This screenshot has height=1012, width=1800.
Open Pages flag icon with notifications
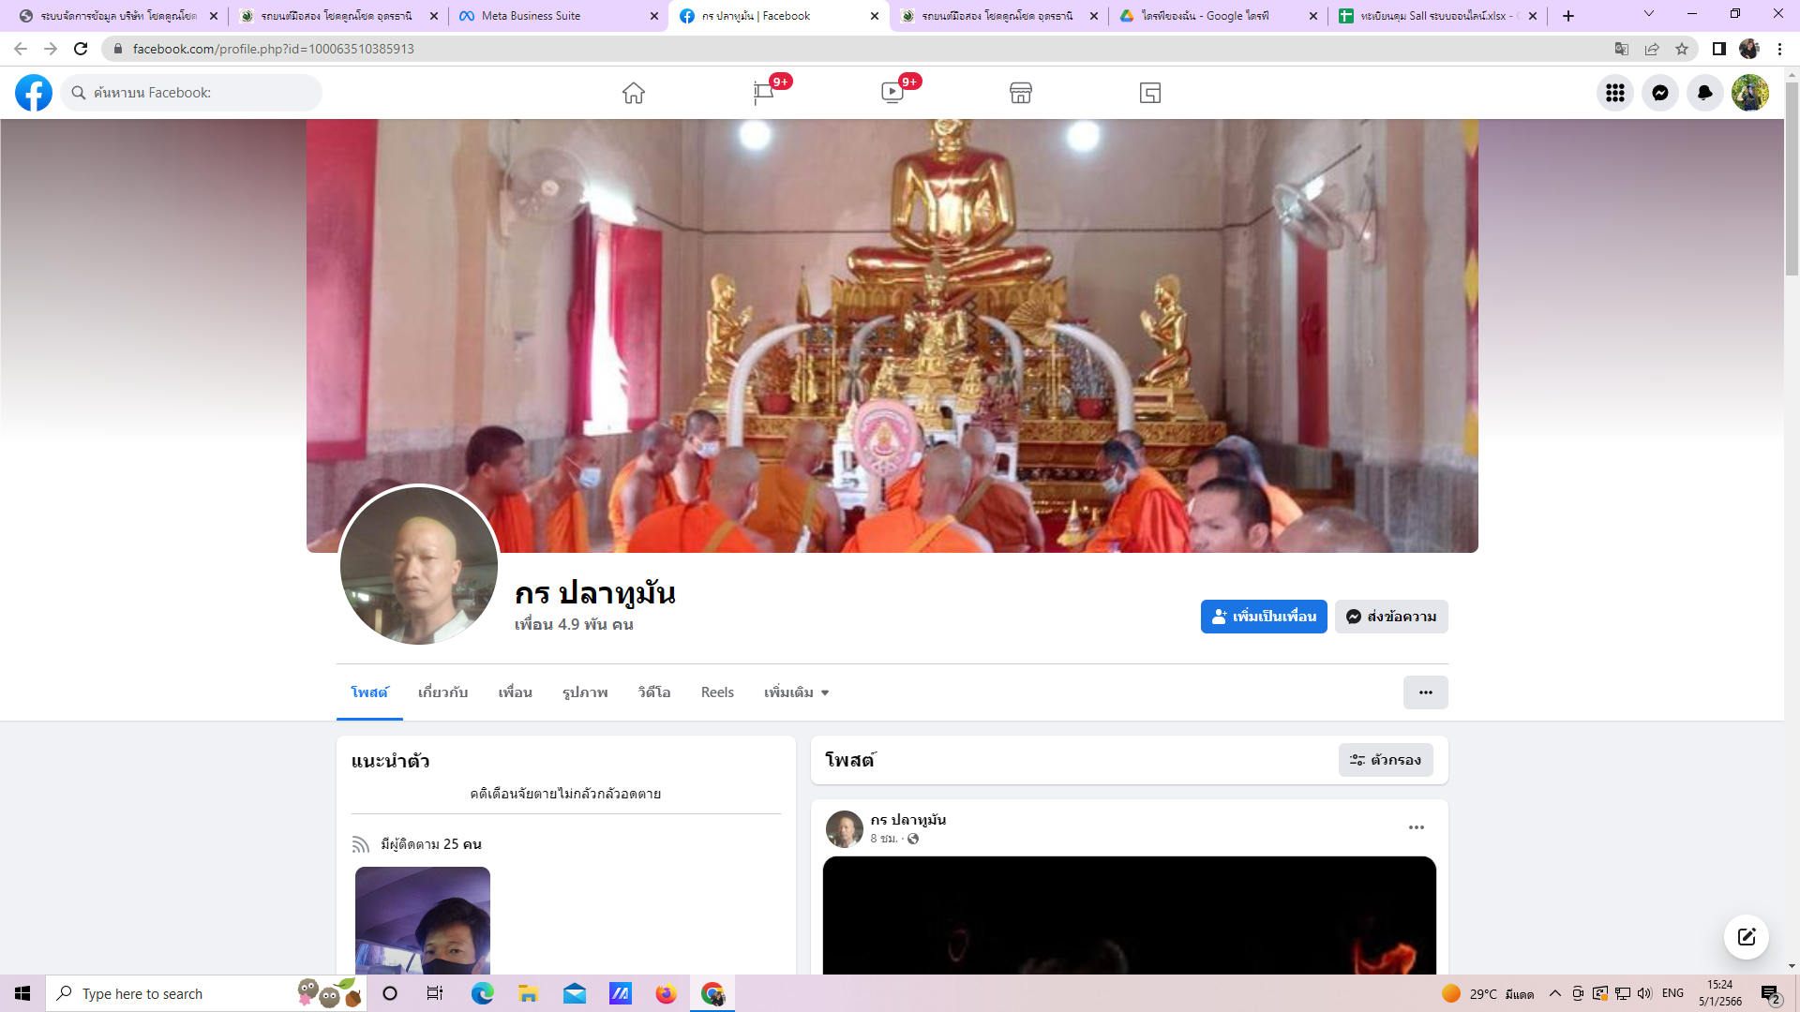(x=763, y=93)
